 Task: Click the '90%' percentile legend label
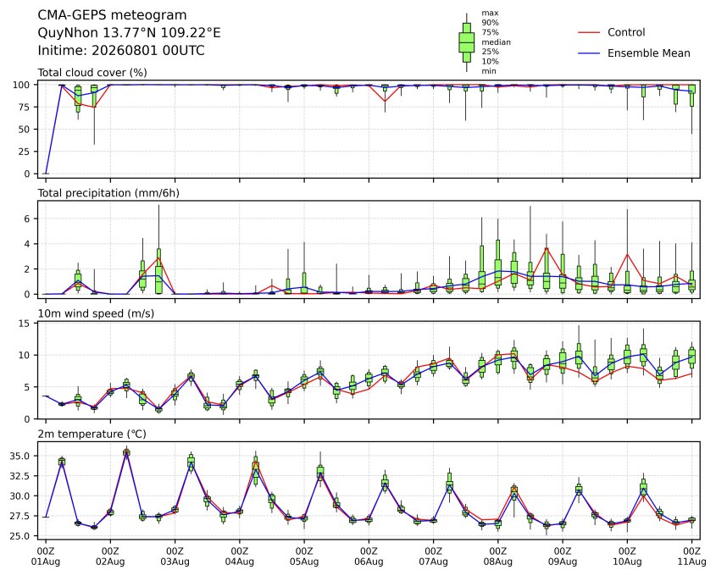pos(490,23)
